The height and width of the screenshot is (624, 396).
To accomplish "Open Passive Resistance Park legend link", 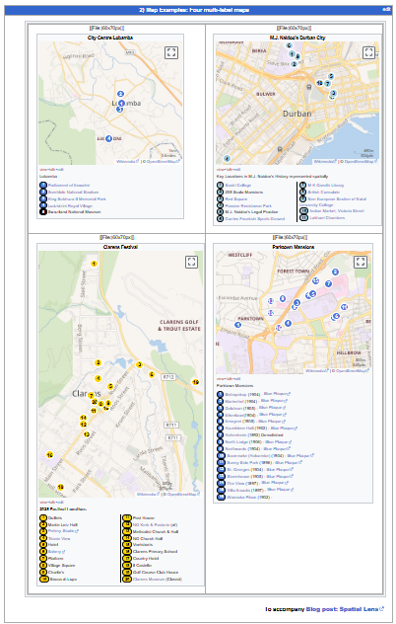I will [248, 205].
